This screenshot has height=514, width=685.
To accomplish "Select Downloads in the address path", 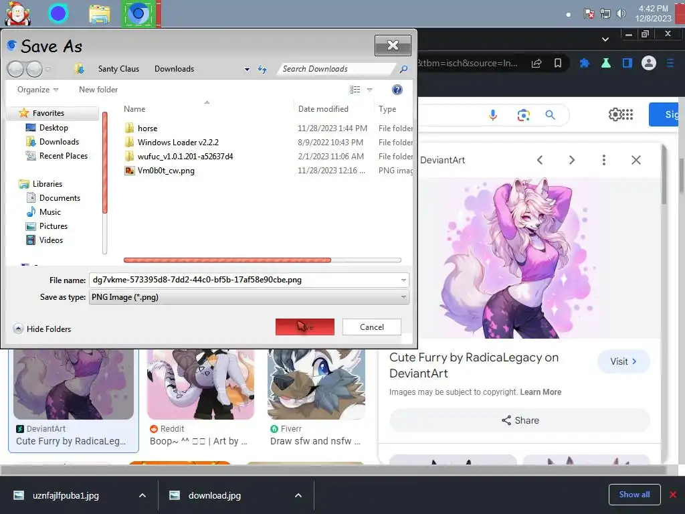I will (x=174, y=69).
